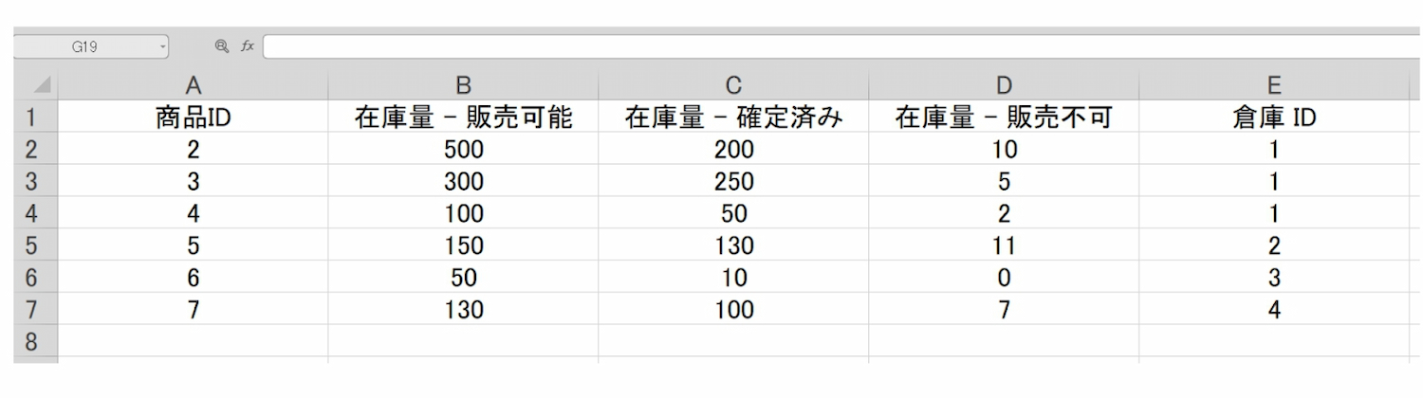Select row 1 header
Image resolution: width=1423 pixels, height=398 pixels.
click(x=31, y=118)
